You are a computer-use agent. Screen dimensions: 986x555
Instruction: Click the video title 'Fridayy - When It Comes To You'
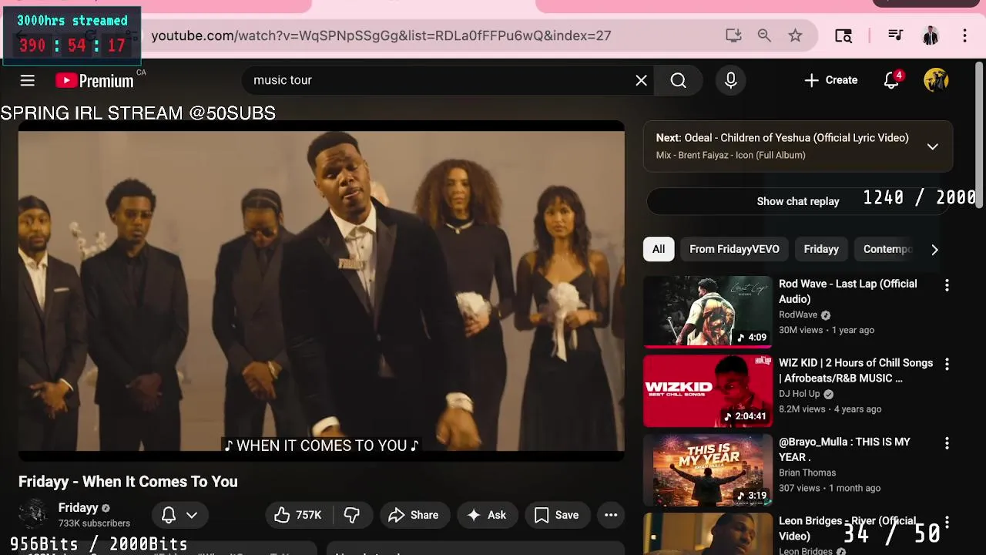(x=128, y=482)
